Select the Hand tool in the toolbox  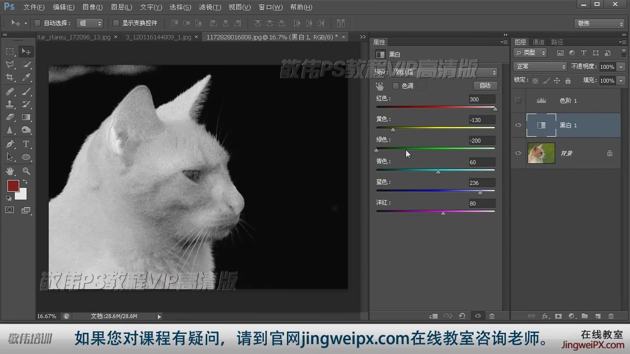click(10, 171)
